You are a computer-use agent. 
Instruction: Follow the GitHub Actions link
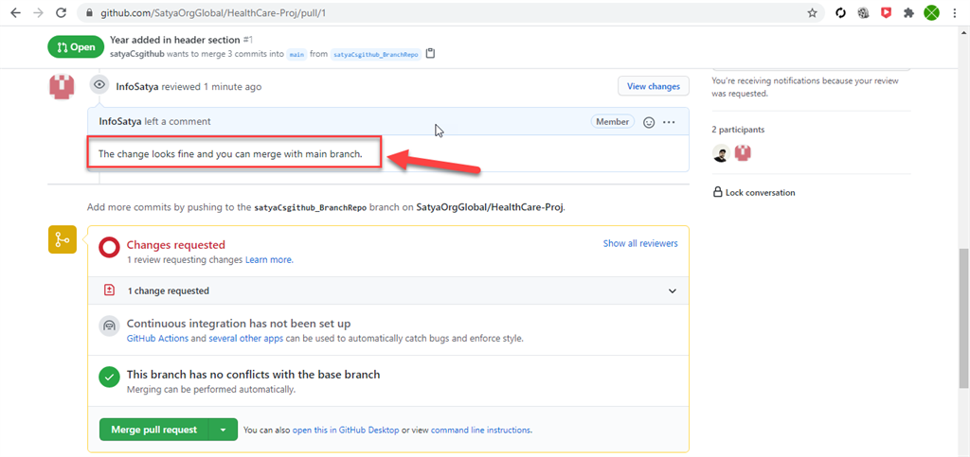click(157, 338)
